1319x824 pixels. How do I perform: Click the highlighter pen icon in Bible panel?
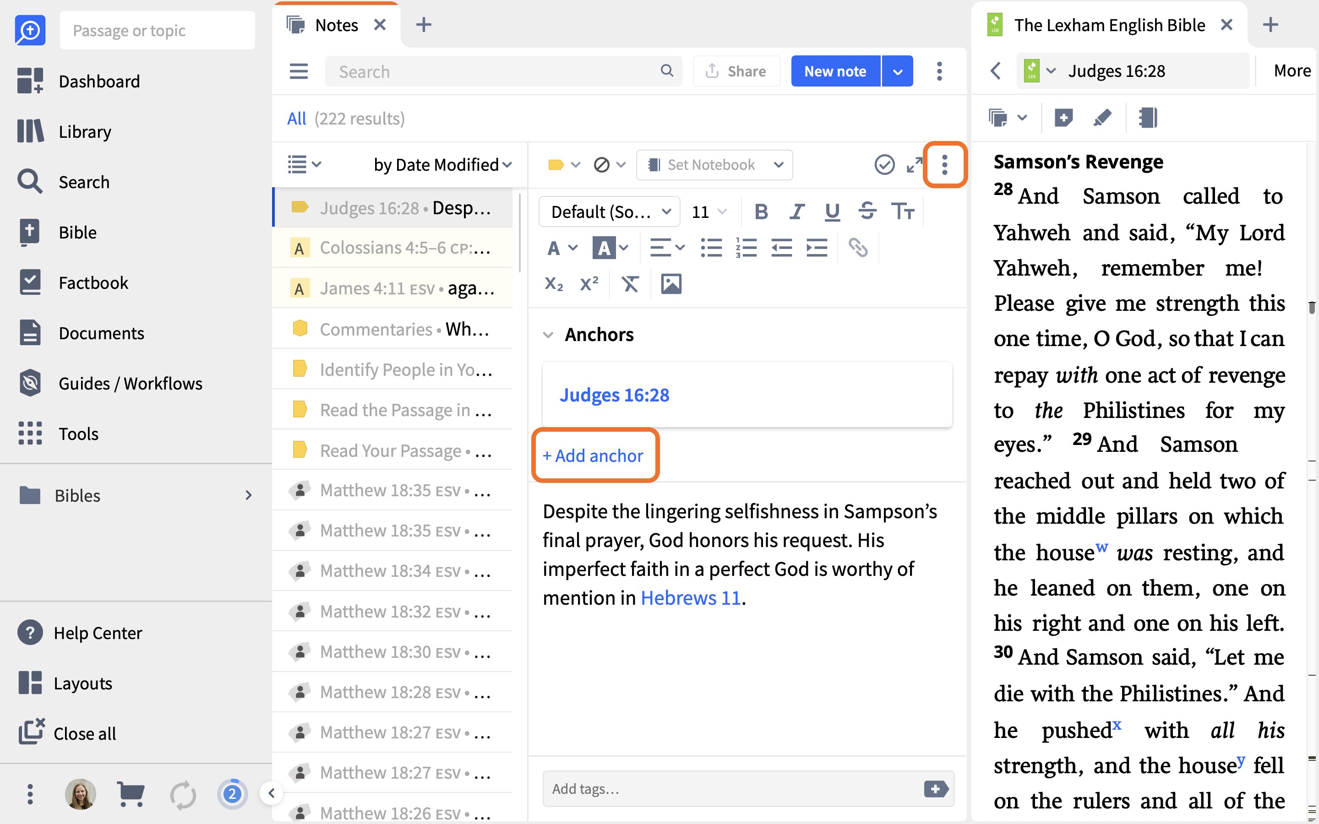(x=1102, y=118)
